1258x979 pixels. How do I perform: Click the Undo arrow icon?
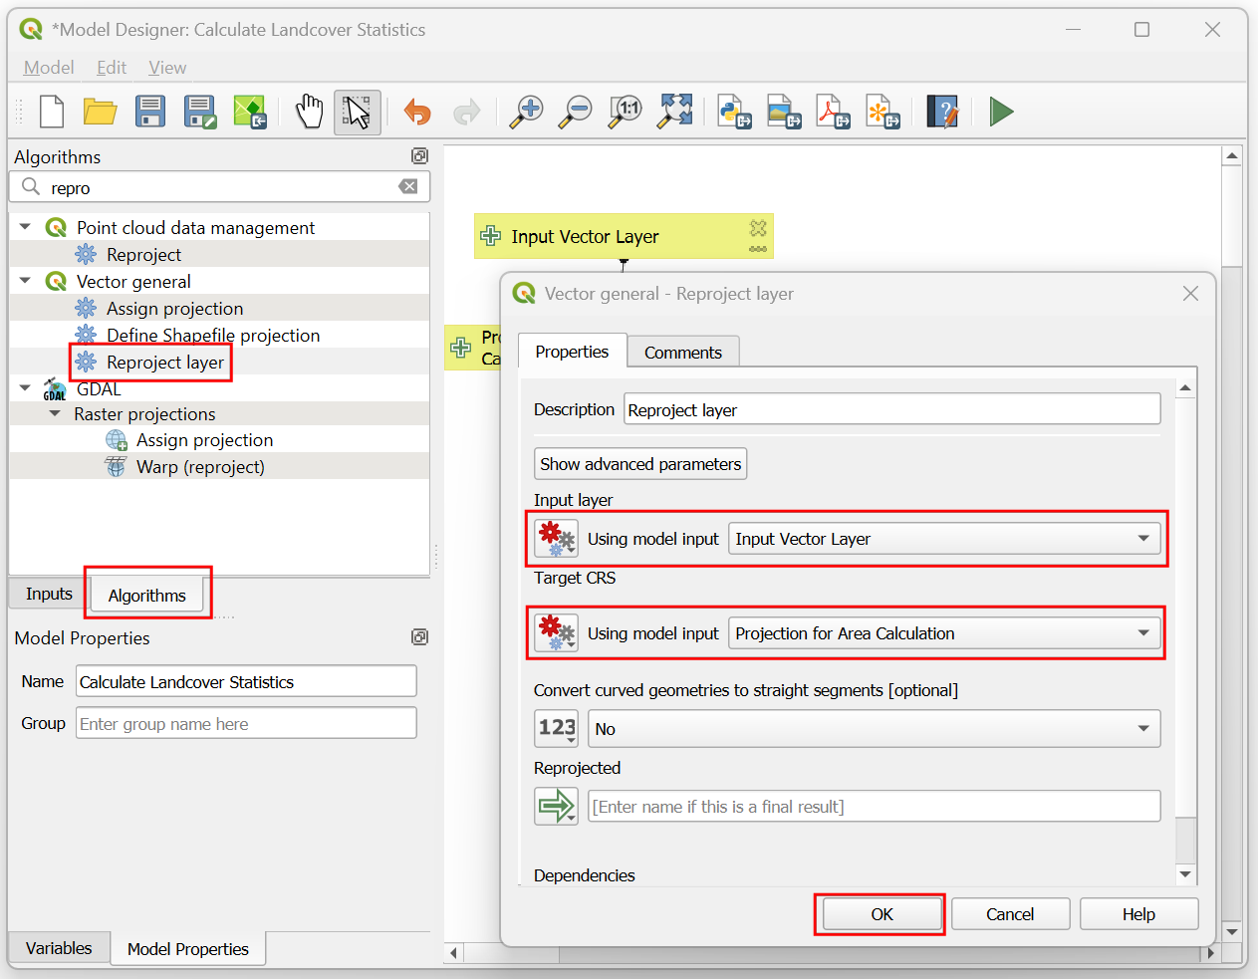click(417, 112)
